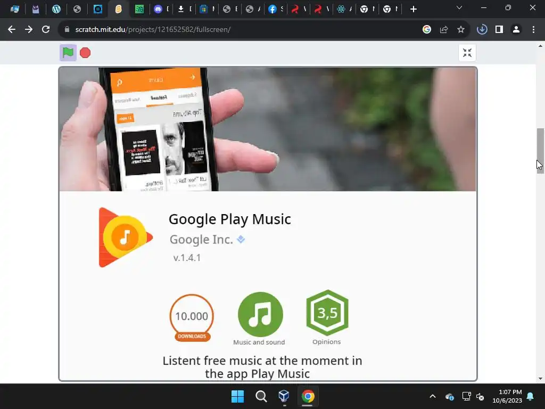Click the 'Listent free music' description text
545x409 pixels.
click(x=262, y=367)
